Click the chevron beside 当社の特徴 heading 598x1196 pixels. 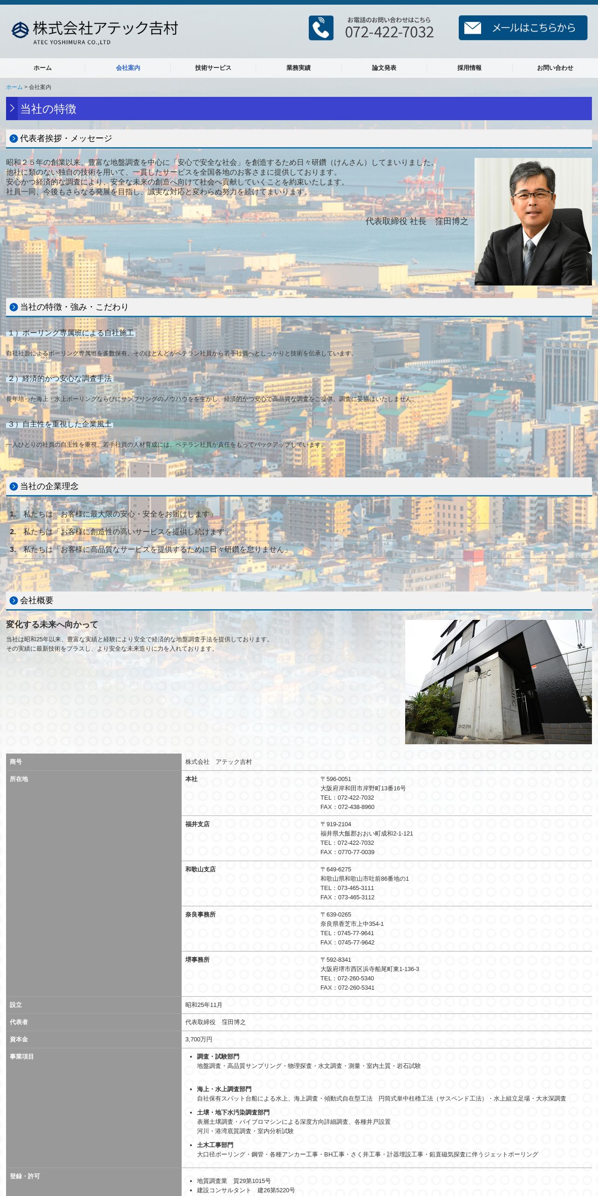pyautogui.click(x=12, y=109)
